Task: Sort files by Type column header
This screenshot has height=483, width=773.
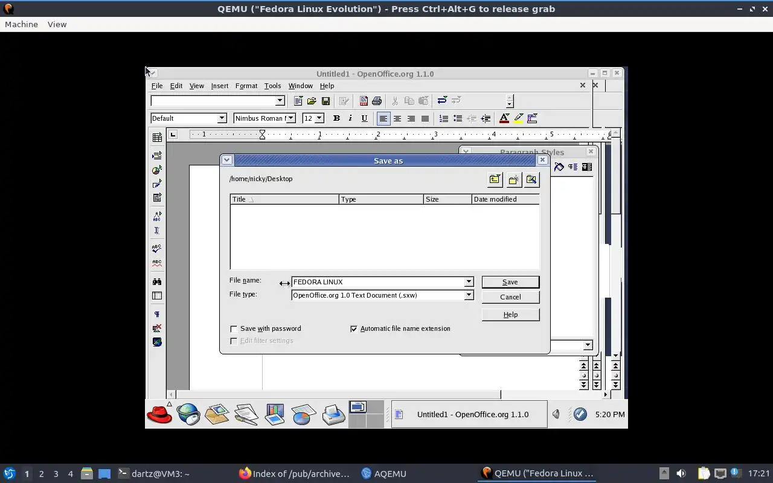Action: point(381,199)
